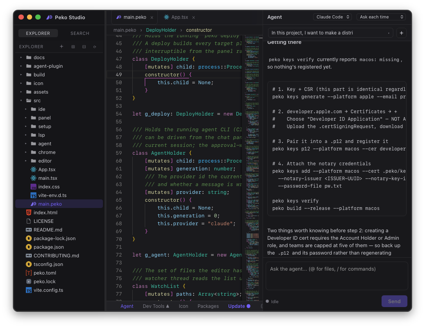Viewport: 425px width, 329px height.
Task: Collapse all folders icon in Explorer header
Action: (x=84, y=47)
